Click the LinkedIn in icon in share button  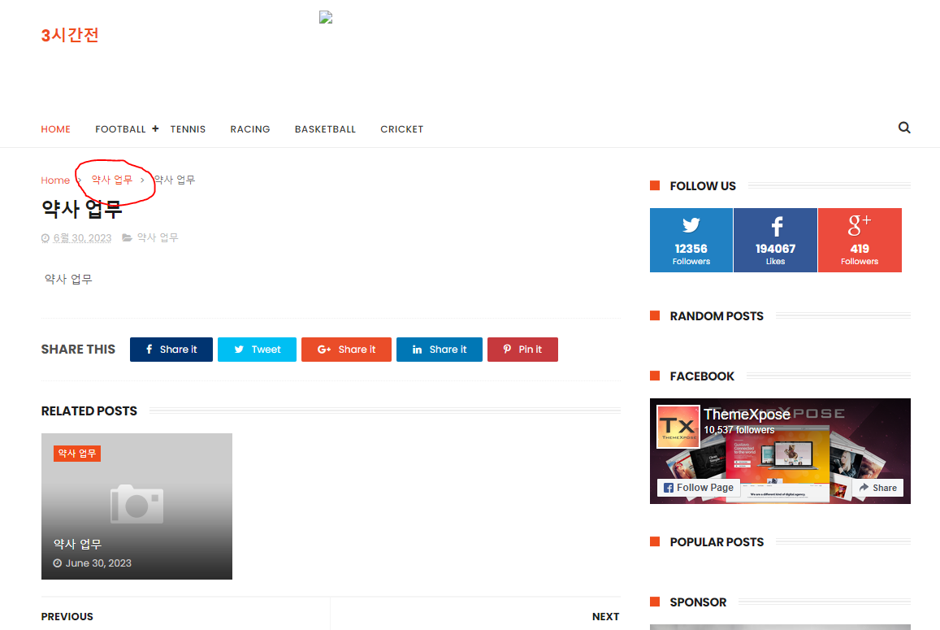[418, 350]
